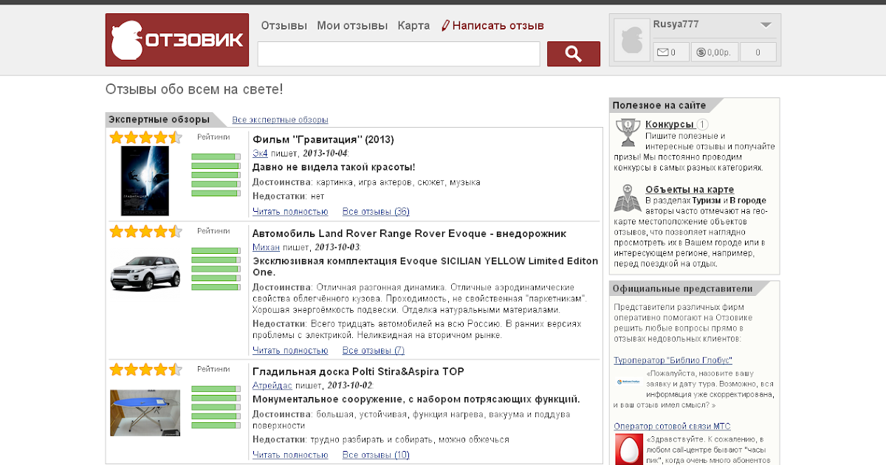Click the trophy icon beside Конкурсы

tap(628, 133)
